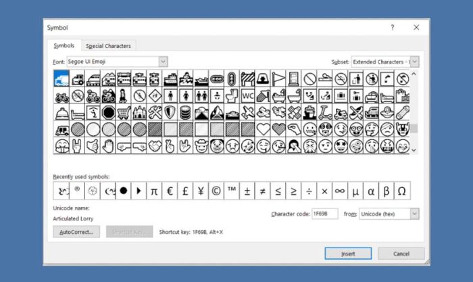This screenshot has height=282, width=473.
Task: Switch to the Special Characters tab
Action: pos(108,46)
